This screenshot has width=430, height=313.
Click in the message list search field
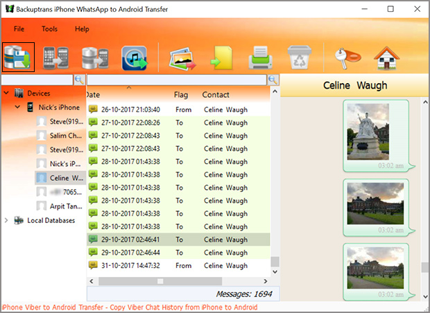pyautogui.click(x=177, y=80)
